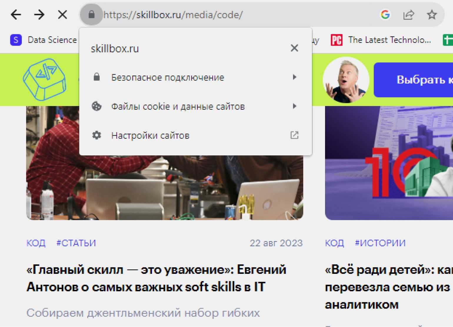Click the browser forward arrow
Image resolution: width=453 pixels, height=327 pixels.
tap(39, 15)
